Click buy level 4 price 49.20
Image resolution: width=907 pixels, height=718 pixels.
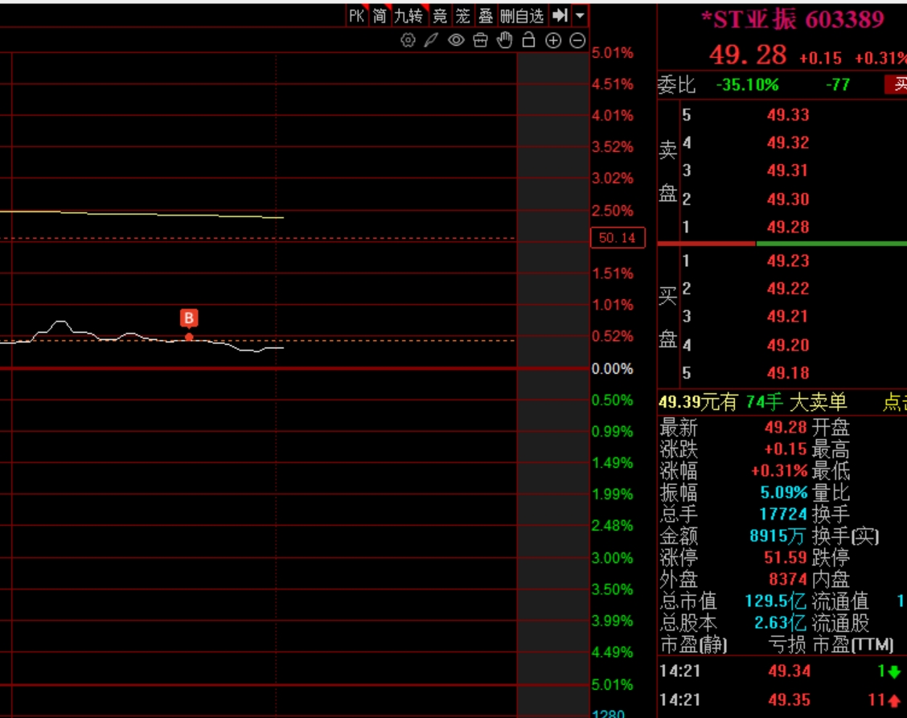tap(788, 345)
